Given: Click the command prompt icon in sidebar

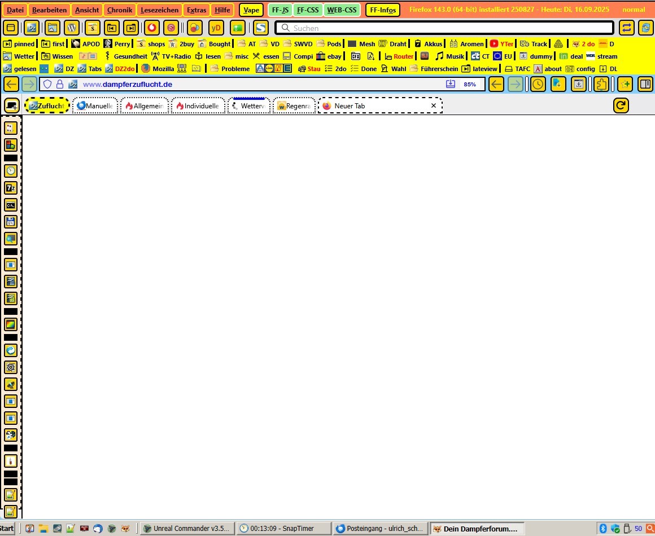Looking at the screenshot, I should 11,205.
